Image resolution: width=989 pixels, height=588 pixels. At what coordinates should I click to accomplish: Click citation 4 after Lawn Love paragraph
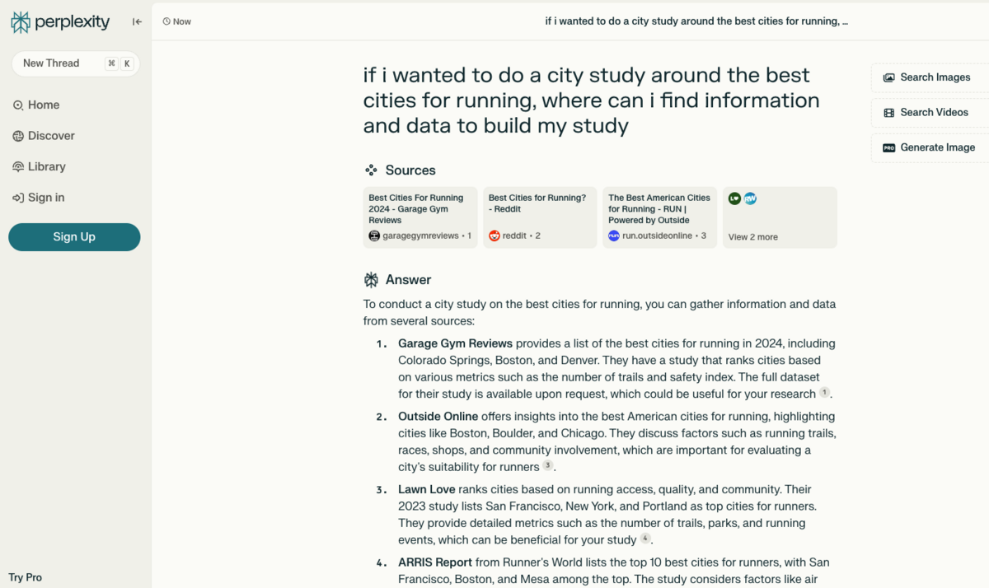645,539
